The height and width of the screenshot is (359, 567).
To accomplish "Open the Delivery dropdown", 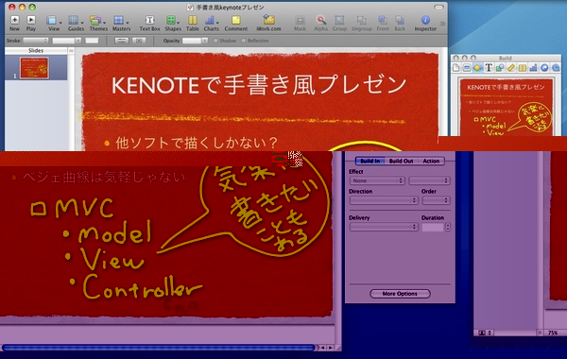I will click(384, 227).
